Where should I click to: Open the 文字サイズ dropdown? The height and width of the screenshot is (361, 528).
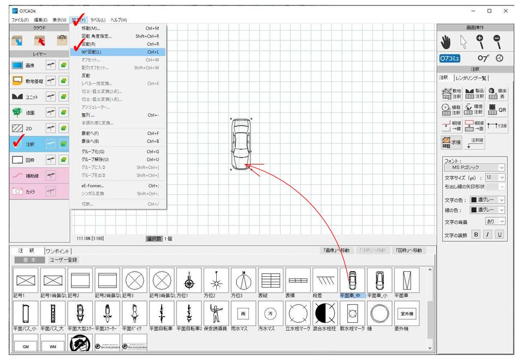pos(495,177)
